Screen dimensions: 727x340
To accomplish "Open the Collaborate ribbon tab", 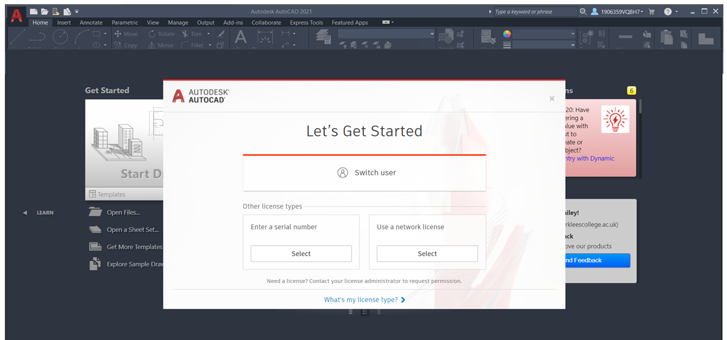I will click(x=266, y=22).
